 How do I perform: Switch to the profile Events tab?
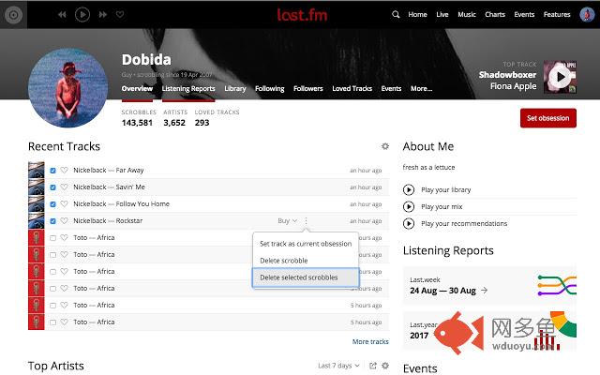391,88
